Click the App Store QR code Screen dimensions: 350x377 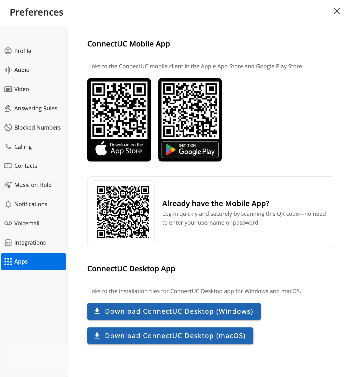tap(119, 110)
